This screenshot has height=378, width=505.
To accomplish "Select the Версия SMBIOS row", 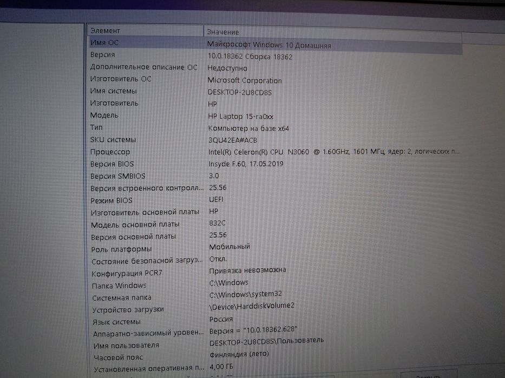I will pos(118,176).
